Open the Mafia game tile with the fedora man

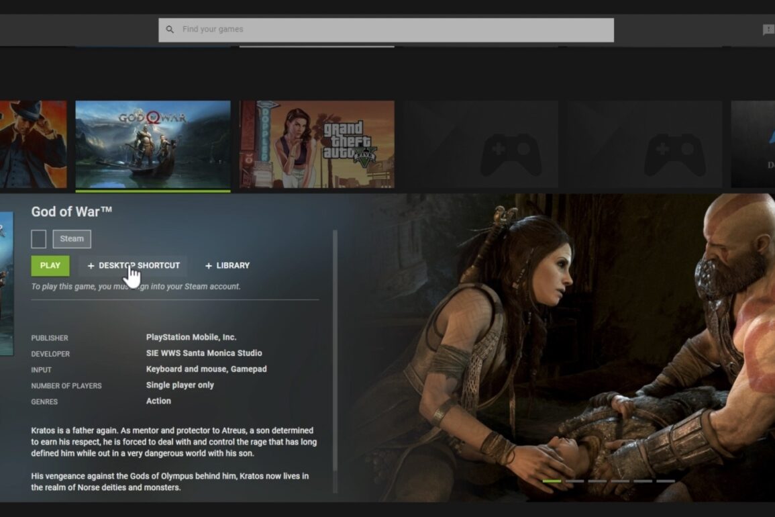pyautogui.click(x=33, y=144)
